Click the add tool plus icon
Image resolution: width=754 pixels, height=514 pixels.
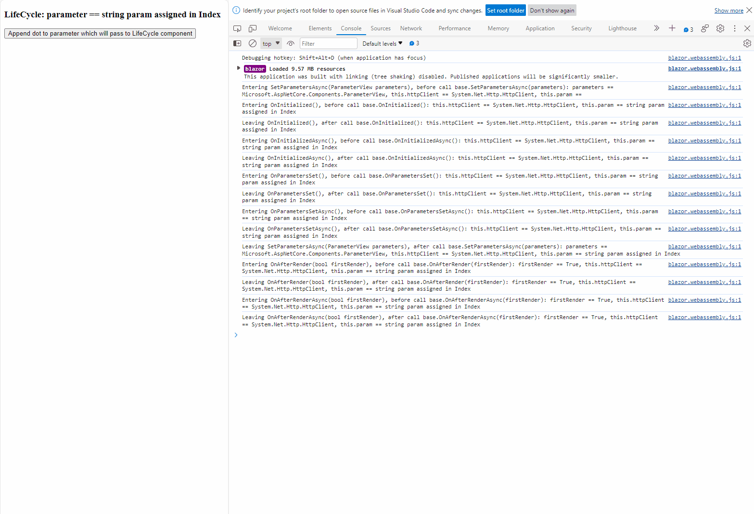[672, 28]
